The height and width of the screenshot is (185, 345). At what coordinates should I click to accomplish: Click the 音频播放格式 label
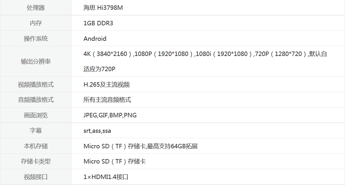click(x=36, y=100)
